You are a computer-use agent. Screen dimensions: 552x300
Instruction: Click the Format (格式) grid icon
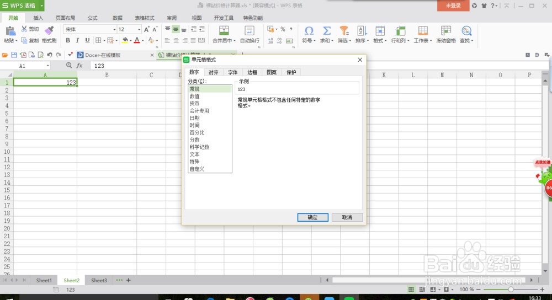[380, 30]
